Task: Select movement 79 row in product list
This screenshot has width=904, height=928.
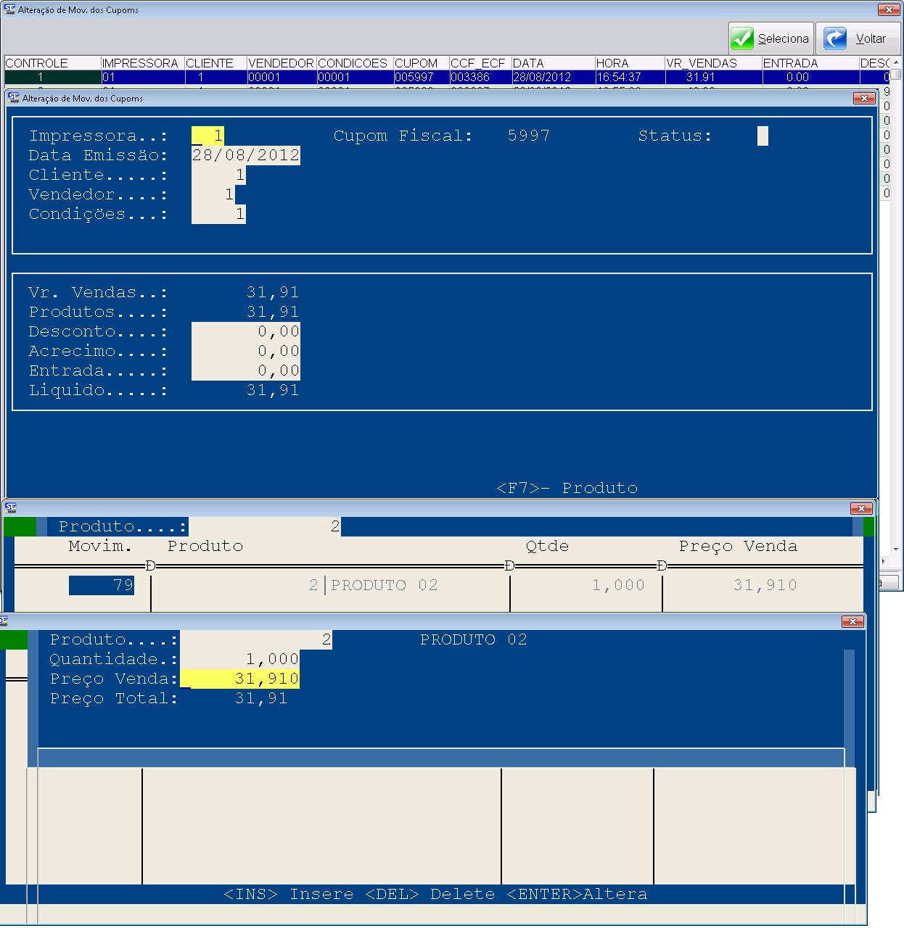Action: (x=102, y=585)
